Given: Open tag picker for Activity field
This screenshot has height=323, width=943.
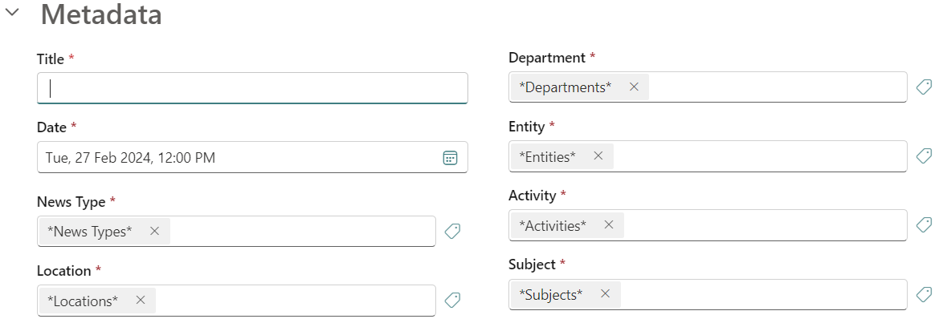Looking at the screenshot, I should pyautogui.click(x=924, y=225).
